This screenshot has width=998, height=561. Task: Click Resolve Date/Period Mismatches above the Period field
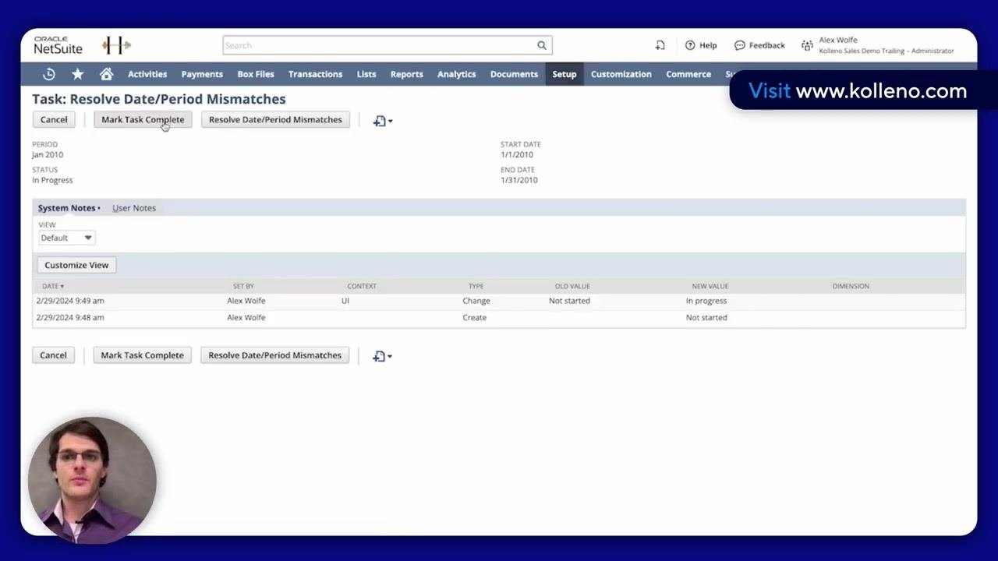pyautogui.click(x=275, y=119)
